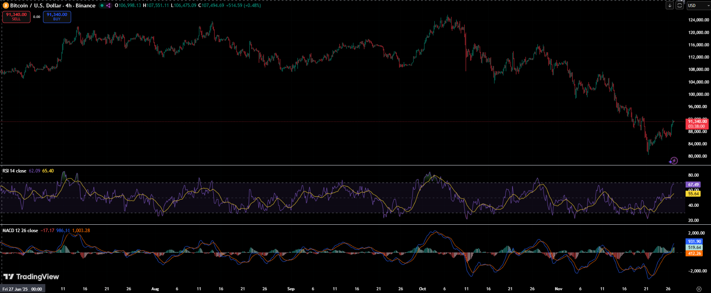The height and width of the screenshot is (293, 711).
Task: Click the Bitcoin symbol logo icon
Action: point(5,5)
